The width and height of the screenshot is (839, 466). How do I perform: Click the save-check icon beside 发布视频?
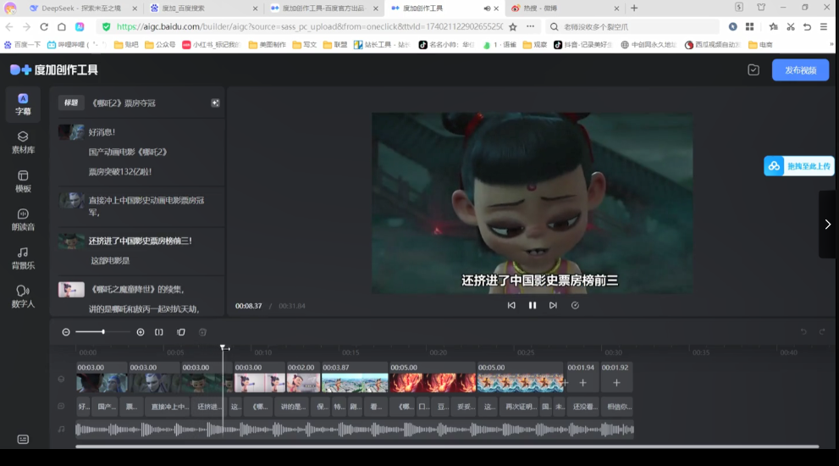tap(753, 70)
